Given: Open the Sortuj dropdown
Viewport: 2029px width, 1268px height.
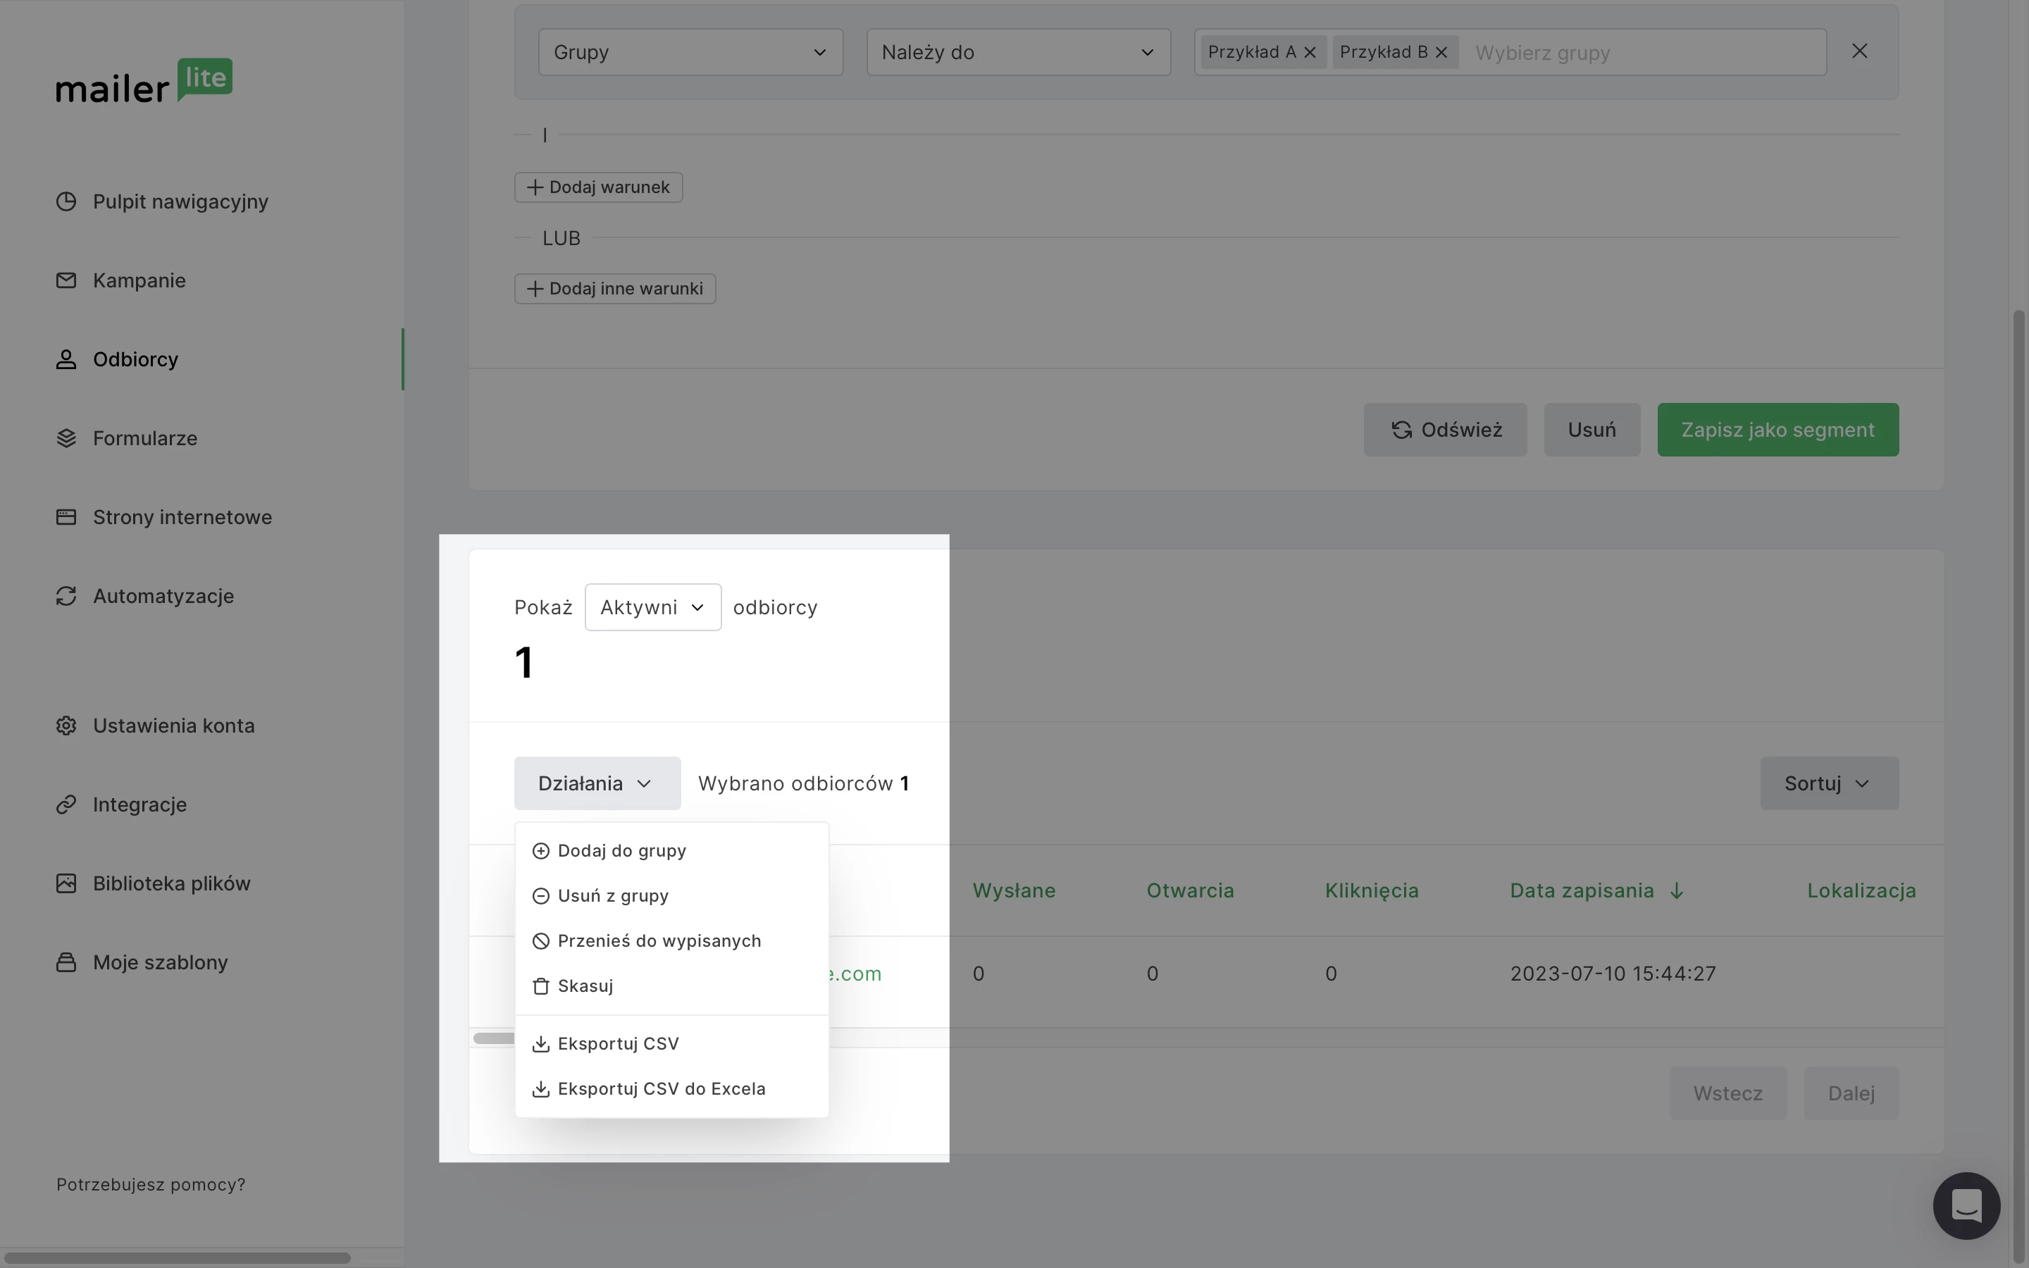Looking at the screenshot, I should (x=1829, y=783).
